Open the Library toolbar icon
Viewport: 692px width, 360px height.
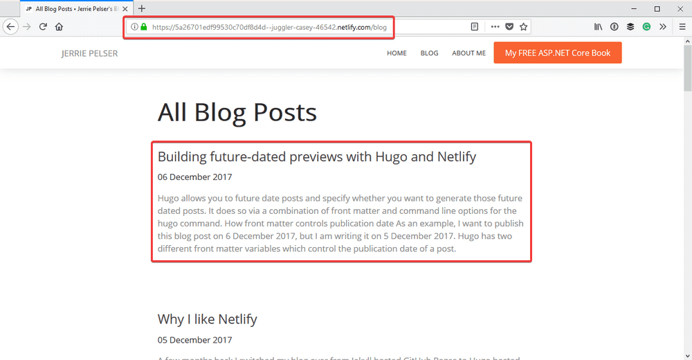[x=598, y=27]
